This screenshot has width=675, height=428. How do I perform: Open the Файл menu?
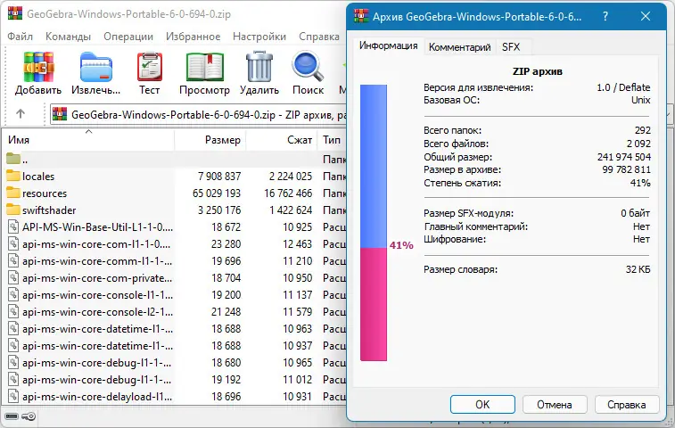[20, 37]
